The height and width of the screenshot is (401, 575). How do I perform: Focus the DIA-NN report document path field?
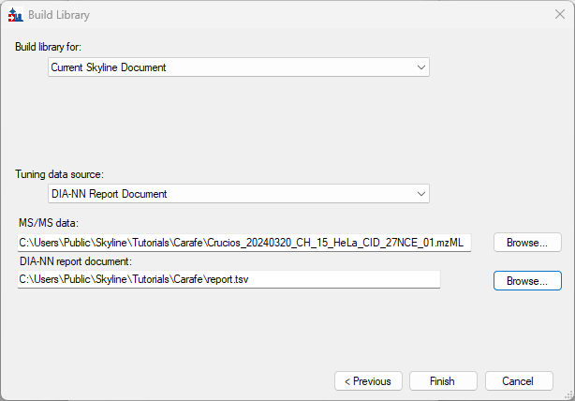(x=229, y=279)
